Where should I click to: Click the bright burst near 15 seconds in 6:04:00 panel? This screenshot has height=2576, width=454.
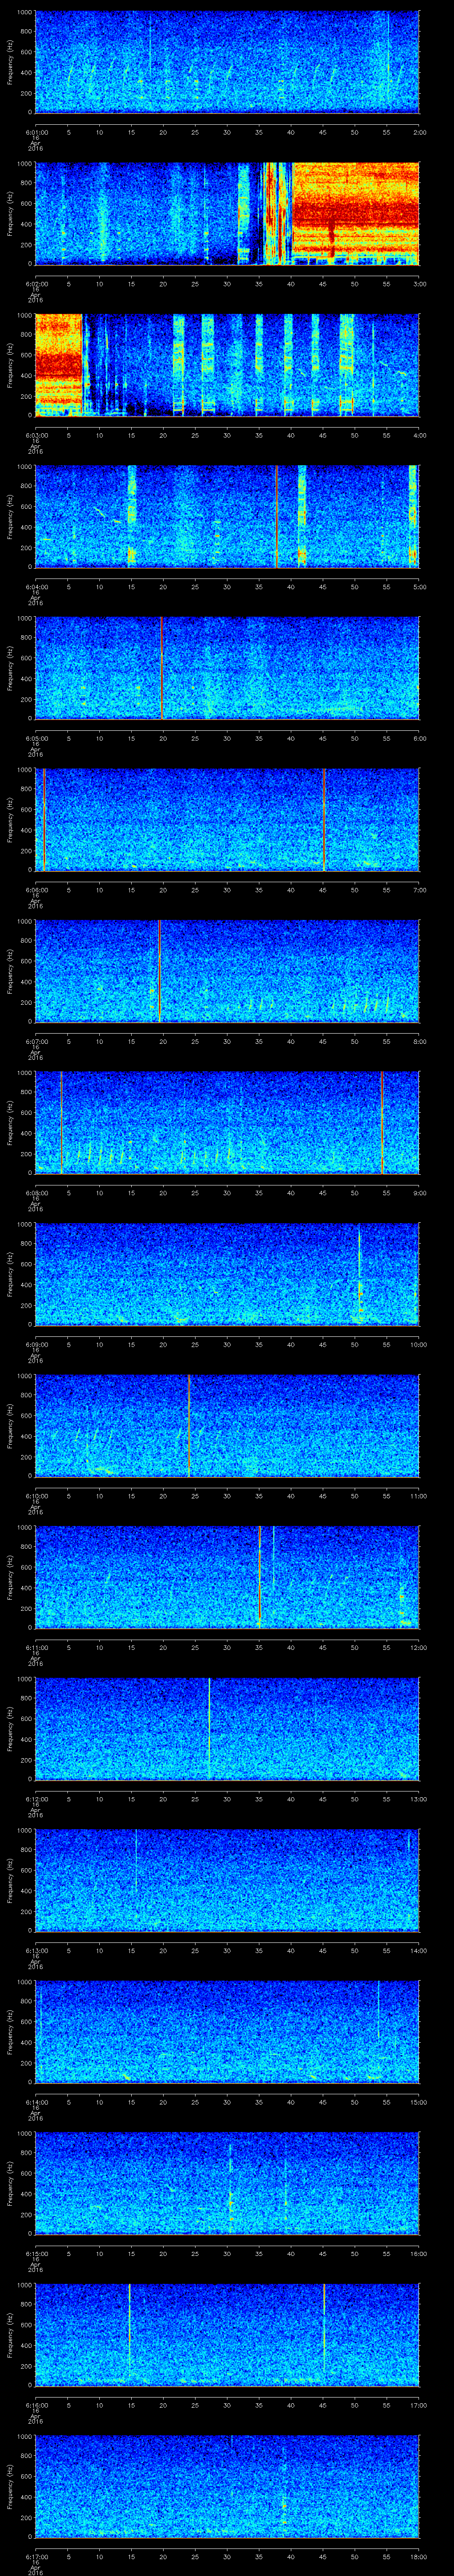click(x=131, y=516)
